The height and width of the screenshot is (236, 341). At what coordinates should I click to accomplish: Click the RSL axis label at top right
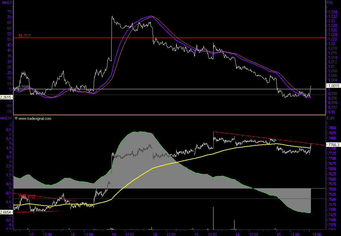tap(330, 3)
